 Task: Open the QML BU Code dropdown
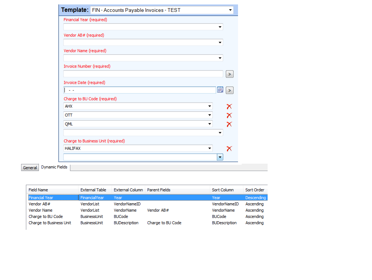(x=210, y=124)
